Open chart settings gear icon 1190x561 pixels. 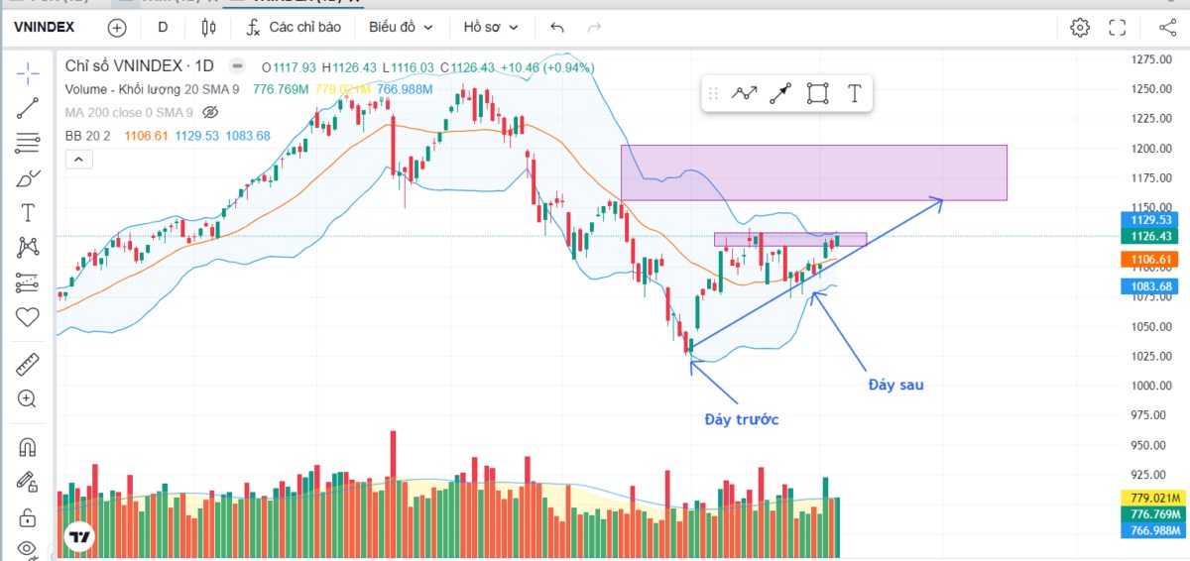click(x=1080, y=28)
